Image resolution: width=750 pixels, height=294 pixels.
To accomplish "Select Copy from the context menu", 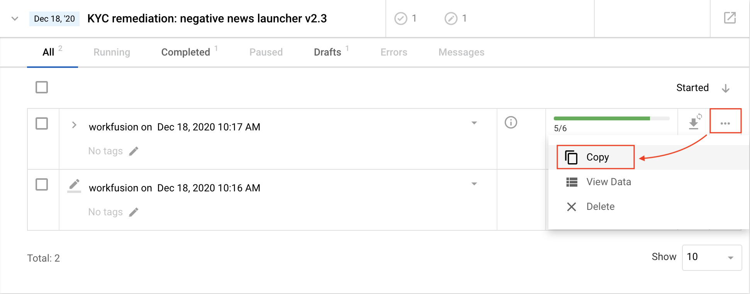I will pos(595,157).
